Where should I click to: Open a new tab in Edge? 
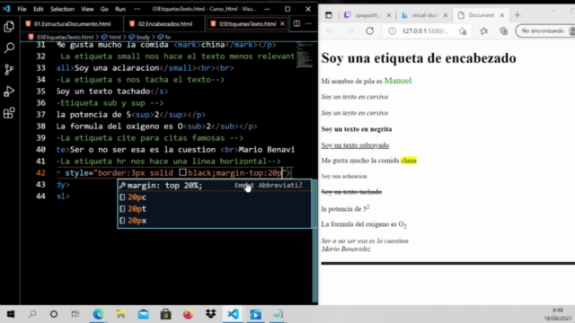click(517, 15)
